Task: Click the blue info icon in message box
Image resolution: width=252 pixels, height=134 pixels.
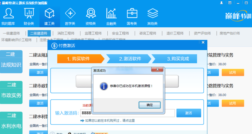Action: [x=104, y=86]
